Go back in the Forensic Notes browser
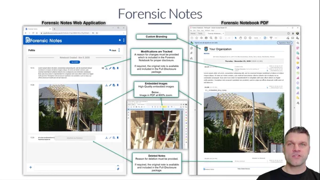Image resolution: width=320 pixels, height=180 pixels. tap(26, 33)
